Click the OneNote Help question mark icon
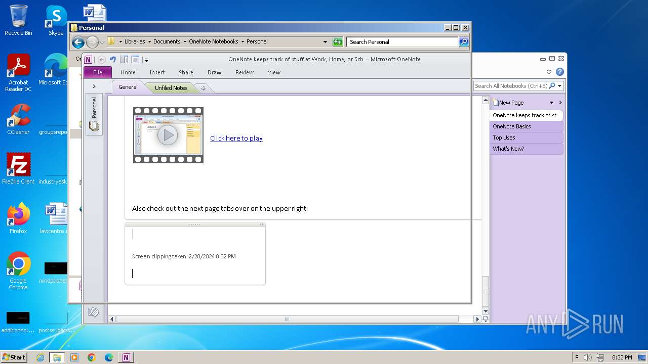Screen dimensions: 648x364 (x=559, y=72)
